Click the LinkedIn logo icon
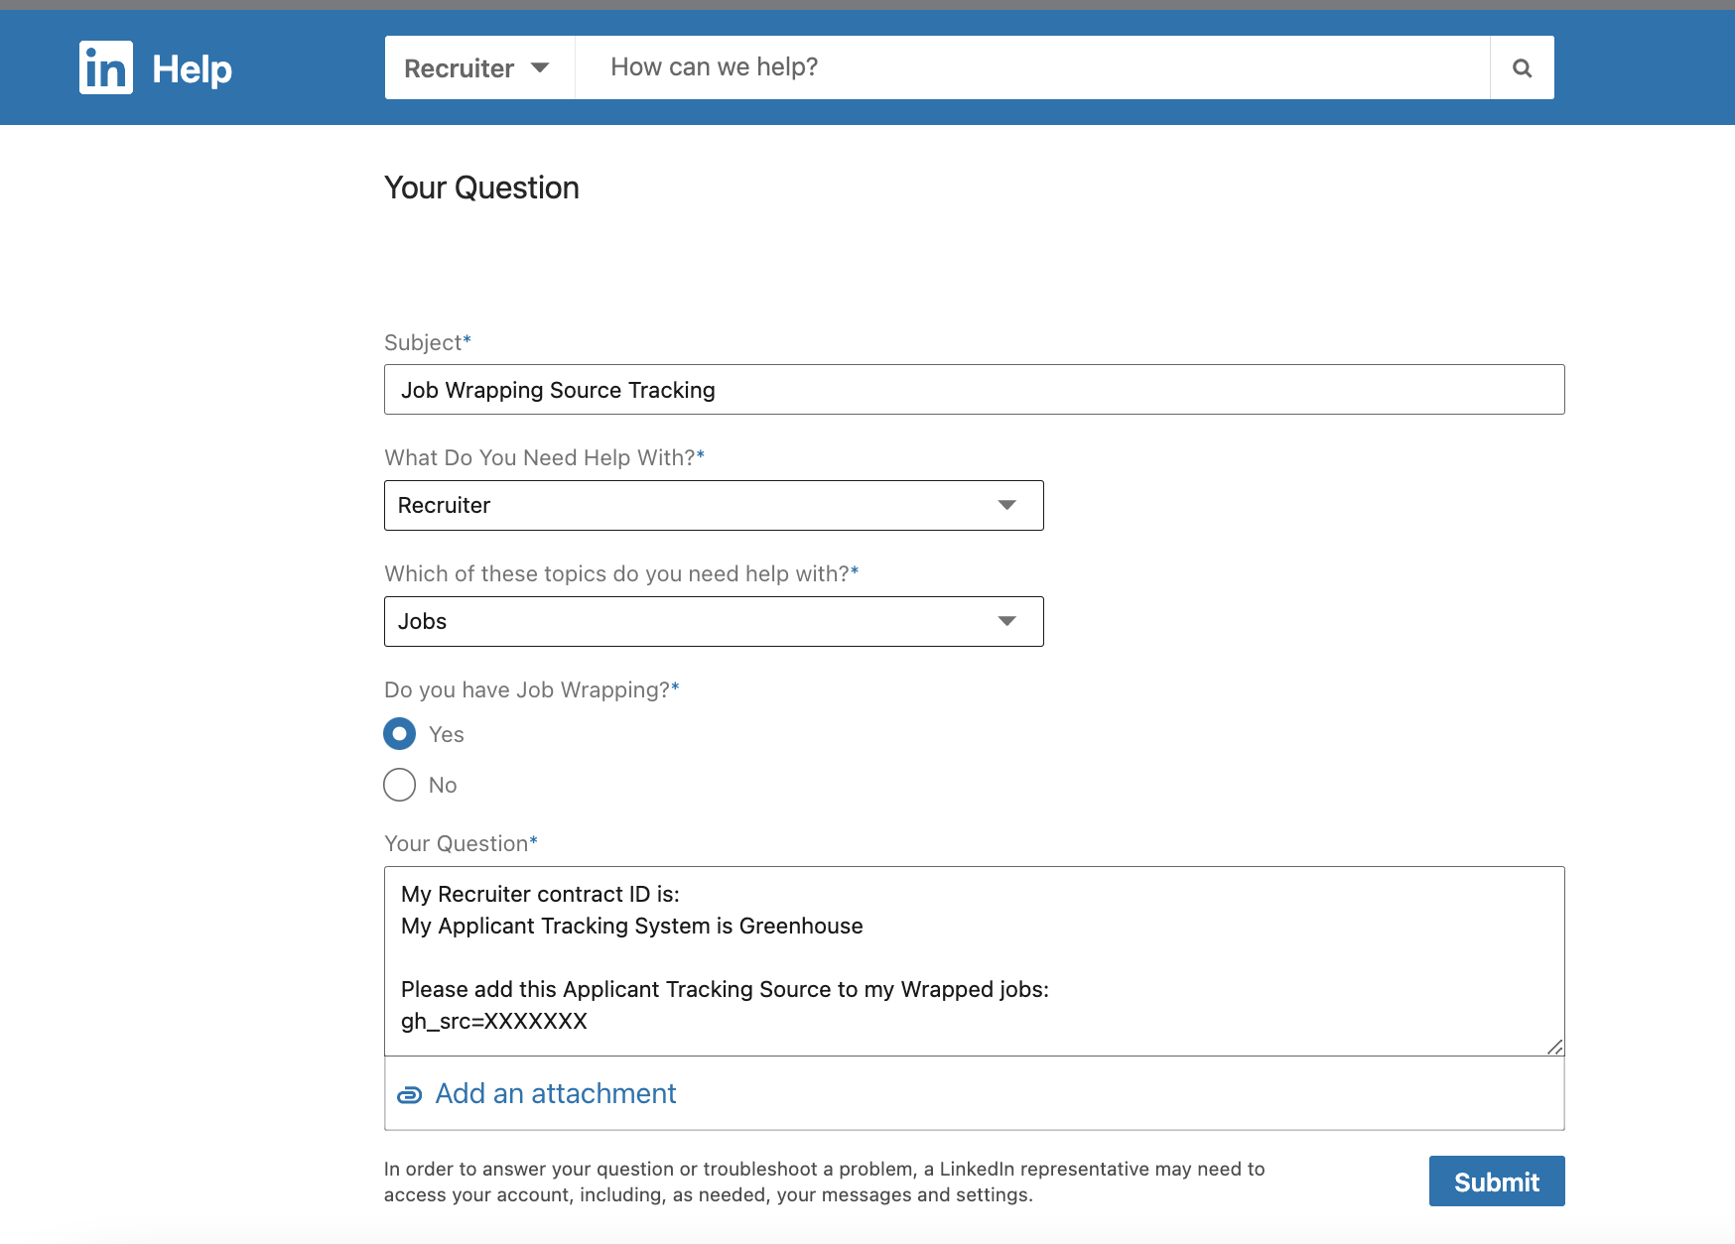The width and height of the screenshot is (1735, 1244). 105,67
